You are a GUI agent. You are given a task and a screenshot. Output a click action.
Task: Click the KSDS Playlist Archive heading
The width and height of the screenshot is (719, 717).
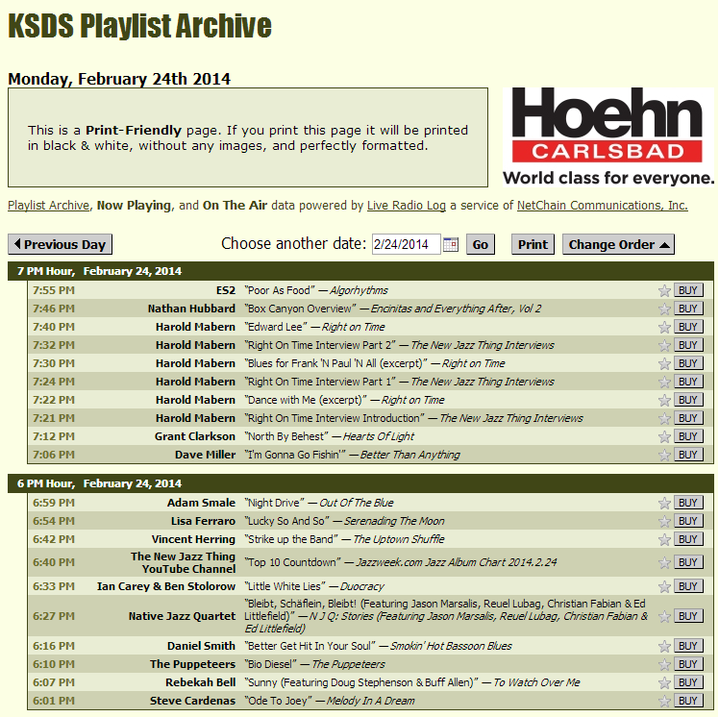tap(139, 26)
